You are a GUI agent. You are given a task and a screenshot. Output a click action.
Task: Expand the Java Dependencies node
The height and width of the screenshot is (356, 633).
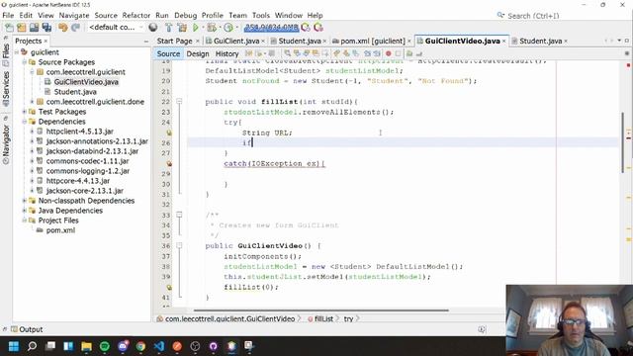pyautogui.click(x=24, y=211)
